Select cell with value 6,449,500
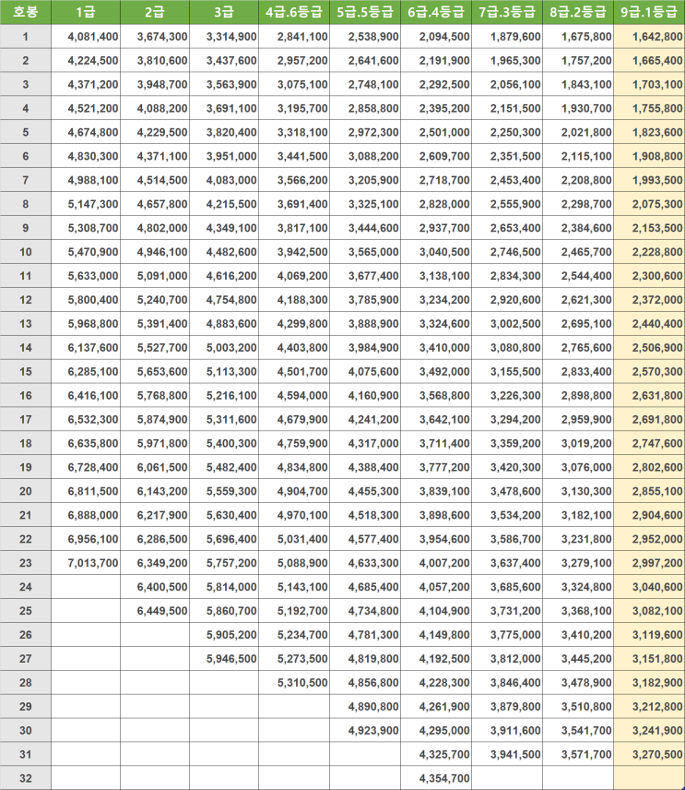The image size is (685, 790). pos(155,611)
